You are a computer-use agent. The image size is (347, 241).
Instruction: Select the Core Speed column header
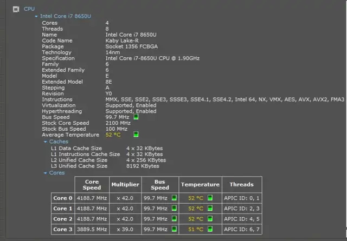[92, 185]
